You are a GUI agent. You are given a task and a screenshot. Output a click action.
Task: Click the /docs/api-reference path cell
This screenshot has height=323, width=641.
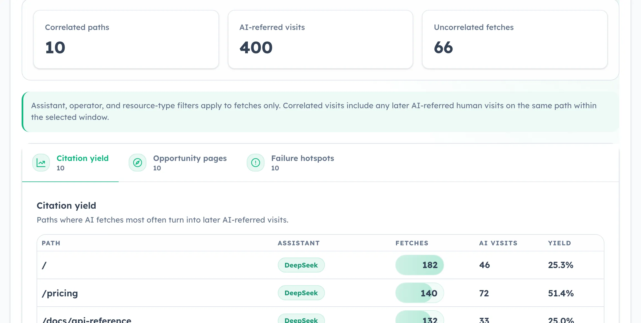point(87,319)
